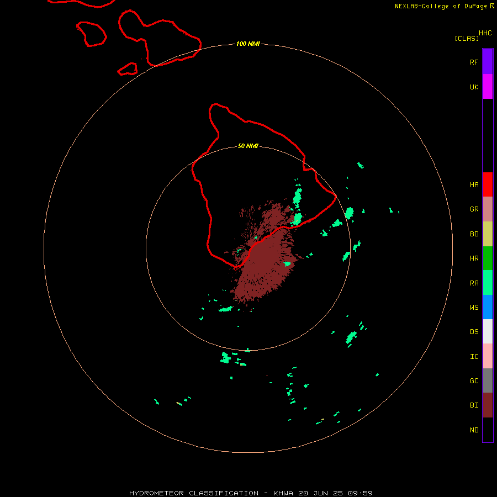Click the RF purple legend swatch
This screenshot has width=497, height=497.
(488, 62)
